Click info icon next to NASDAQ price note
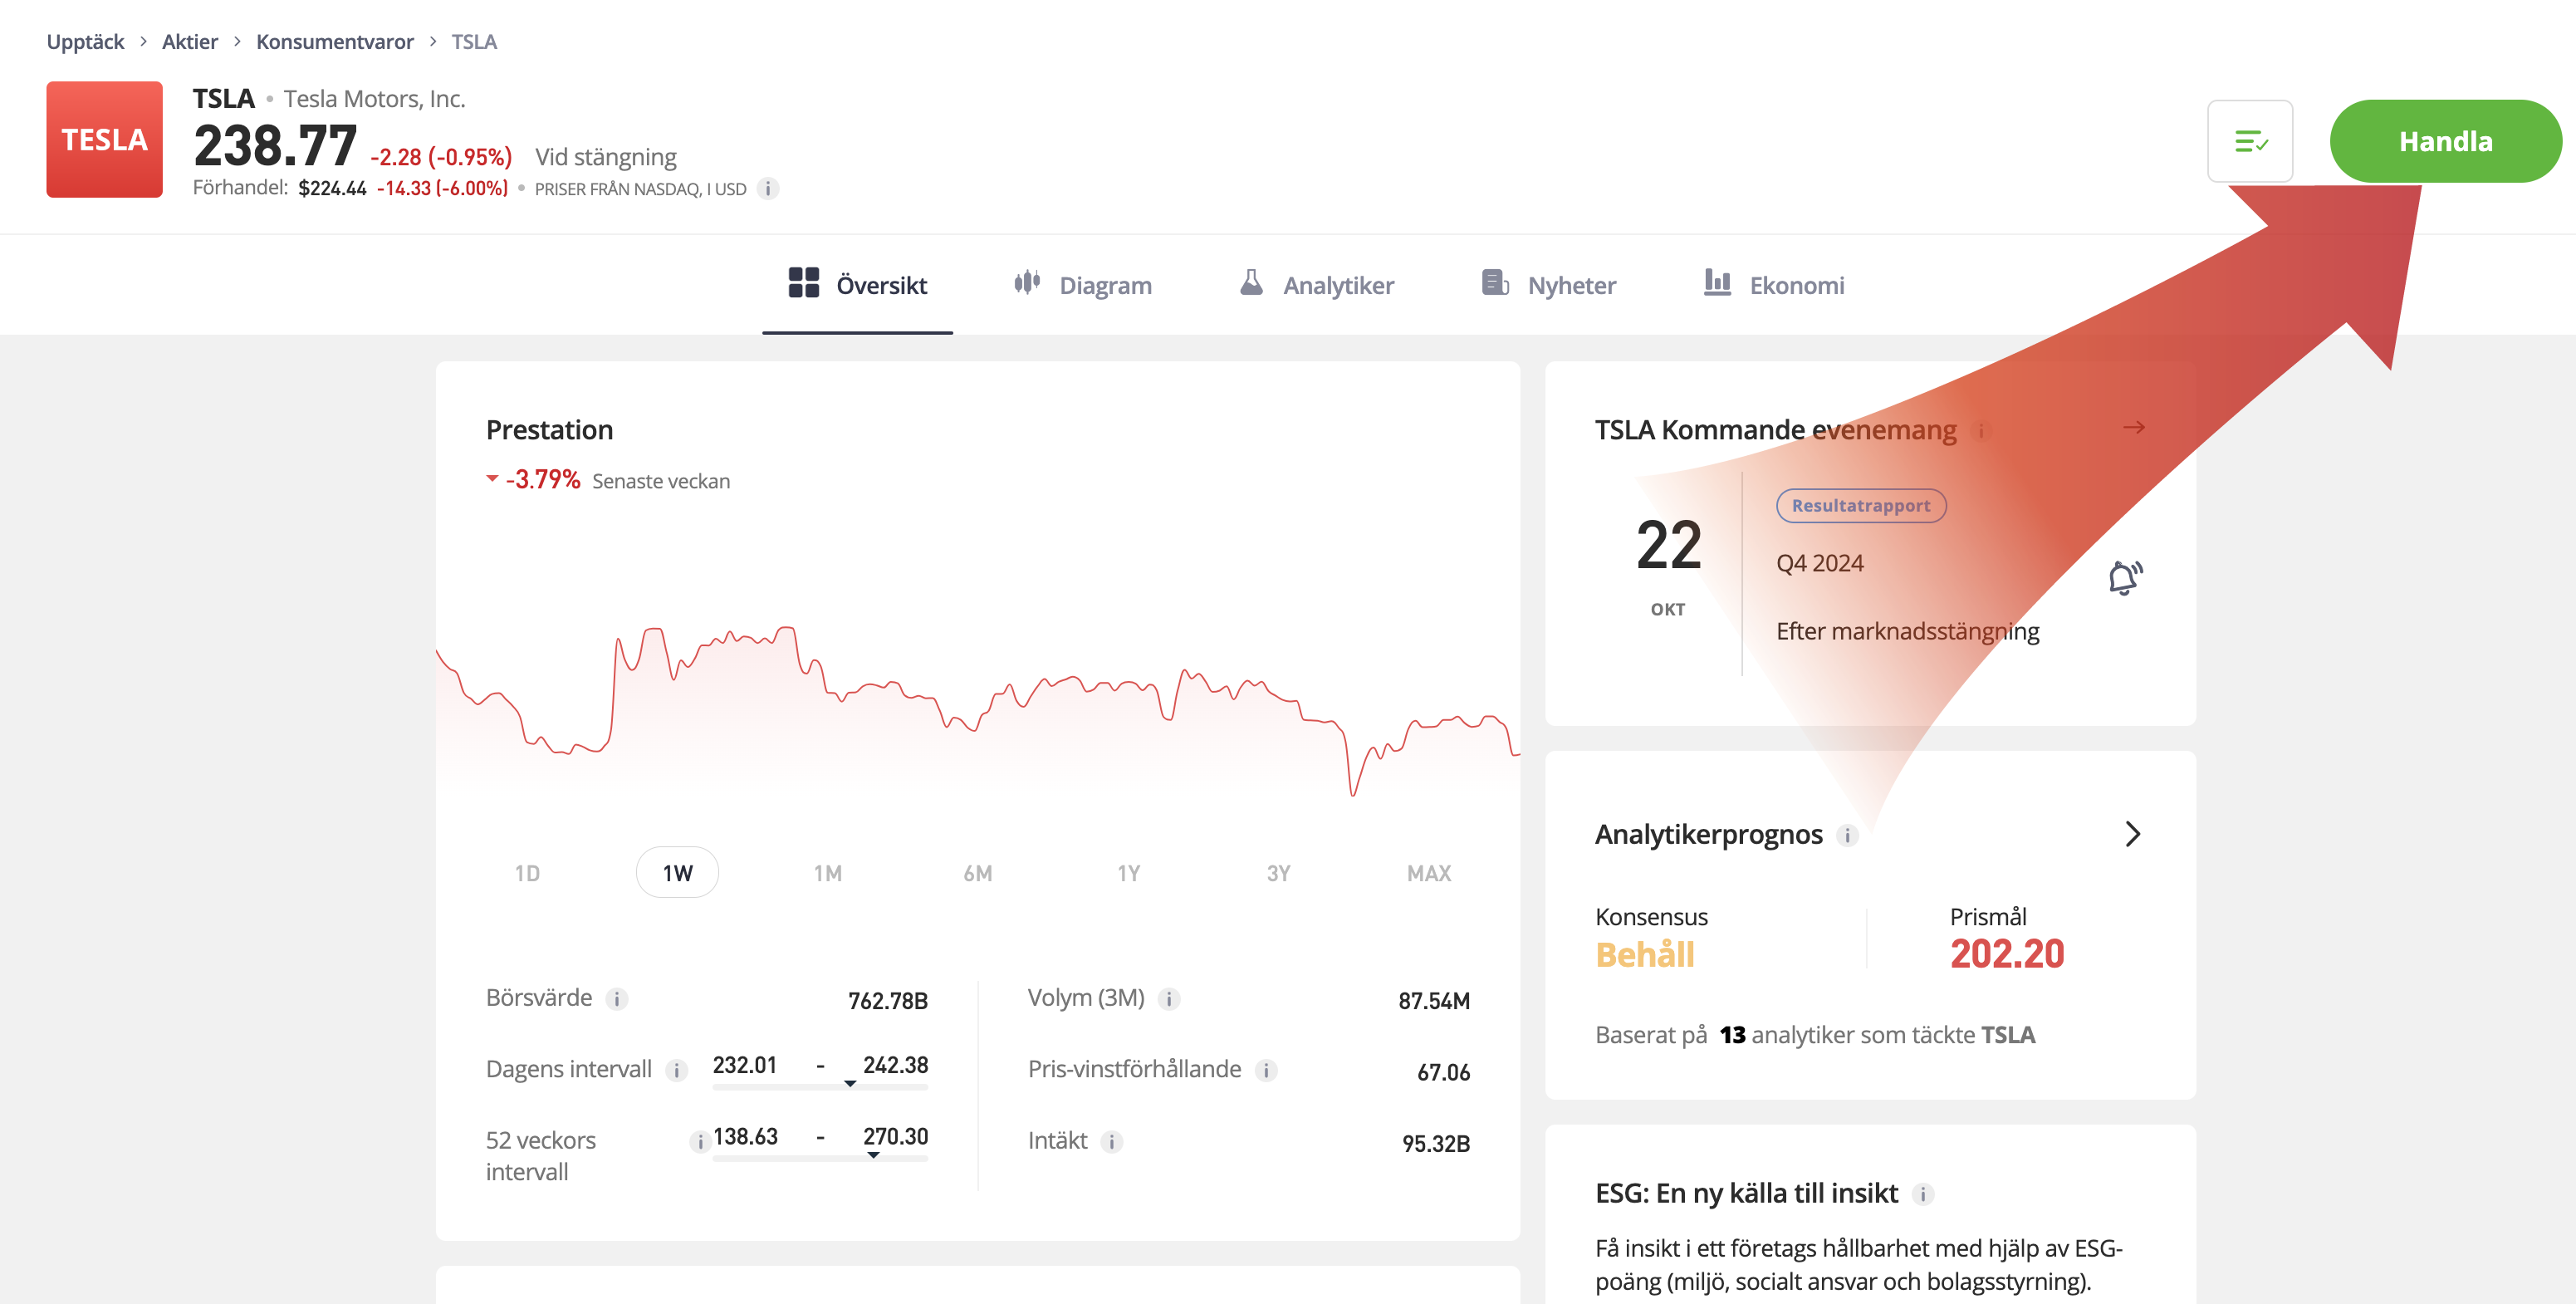The height and width of the screenshot is (1304, 2576). 767,189
